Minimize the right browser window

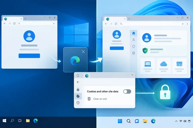[x=177, y=18]
